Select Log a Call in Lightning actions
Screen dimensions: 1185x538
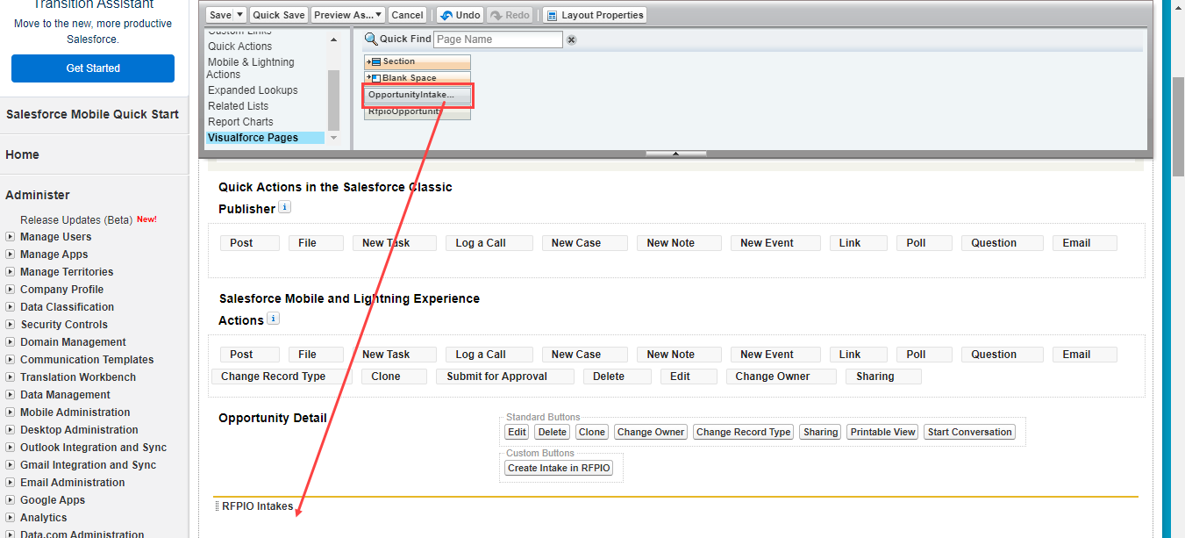click(489, 355)
